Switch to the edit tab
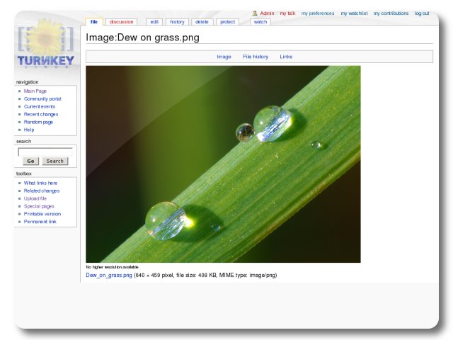The width and height of the screenshot is (453, 340). 154,22
